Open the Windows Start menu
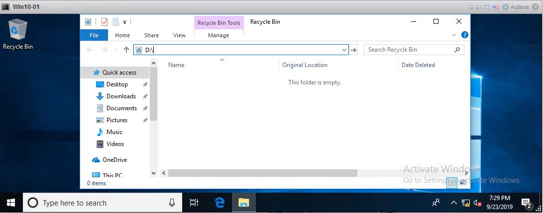This screenshot has height=213, width=543. pyautogui.click(x=11, y=203)
